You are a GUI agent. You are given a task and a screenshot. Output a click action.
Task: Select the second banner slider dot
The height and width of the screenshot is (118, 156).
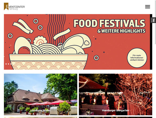9,64
